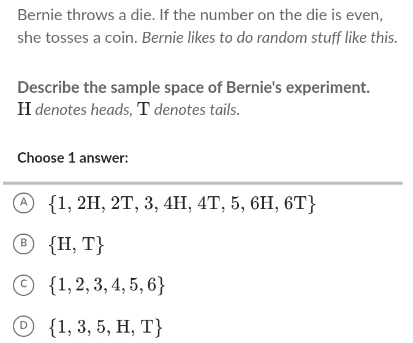Screen dimensions: 413x343
Task: Click the italic 'Bernie likes to do random stuff' text
Action: [270, 37]
